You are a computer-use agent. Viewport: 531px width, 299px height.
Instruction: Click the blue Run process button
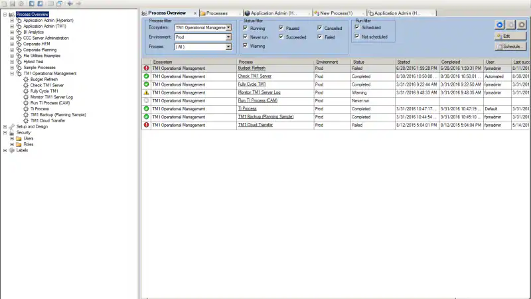point(500,25)
